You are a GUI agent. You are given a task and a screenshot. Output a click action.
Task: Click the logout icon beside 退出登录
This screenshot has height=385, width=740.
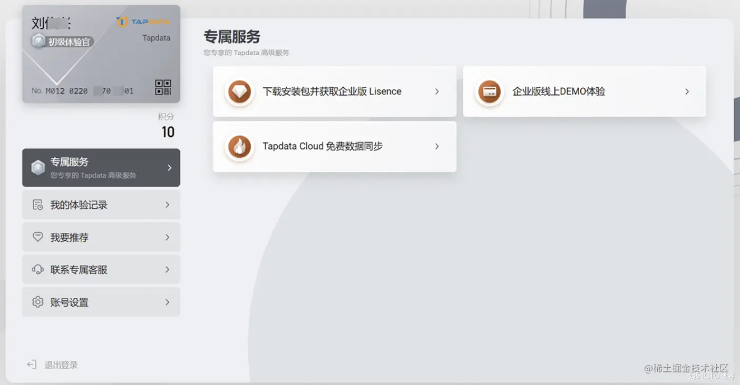[x=32, y=365]
